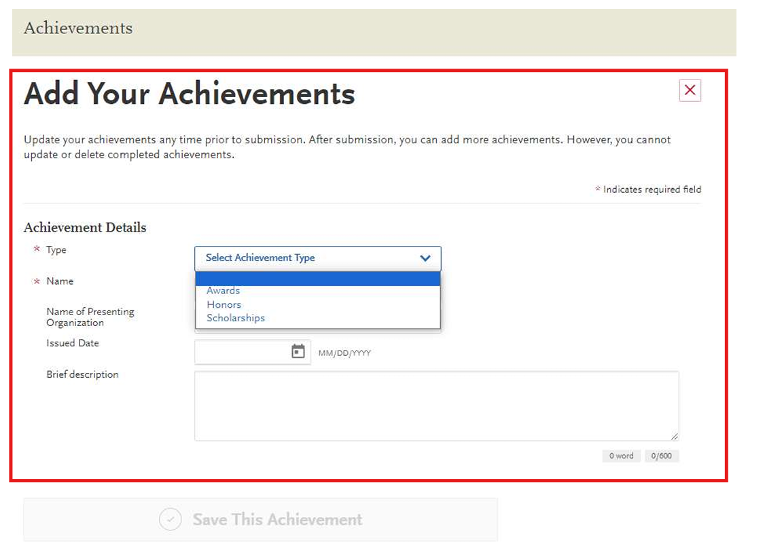The width and height of the screenshot is (765, 557).
Task: Choose Honors from the type list
Action: [x=224, y=304]
